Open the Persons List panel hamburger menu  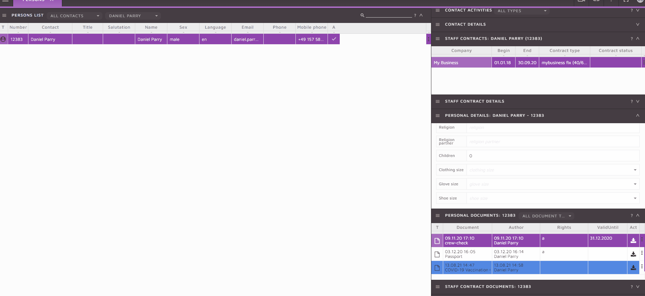click(x=4, y=16)
